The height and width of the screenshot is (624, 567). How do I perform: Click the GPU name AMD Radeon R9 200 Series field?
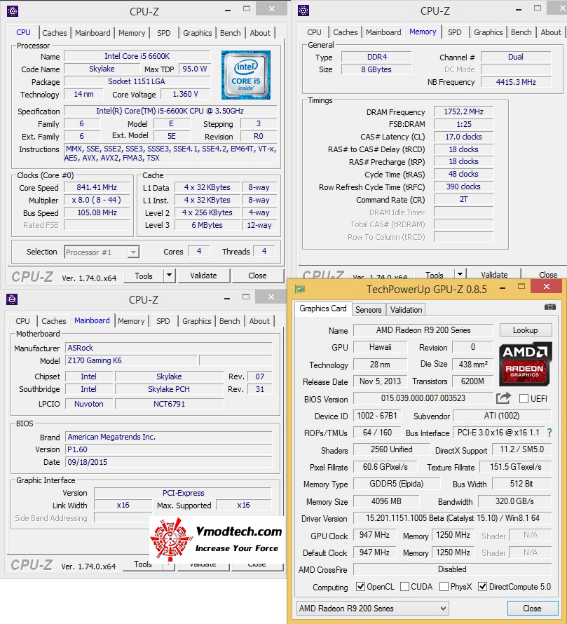423,330
